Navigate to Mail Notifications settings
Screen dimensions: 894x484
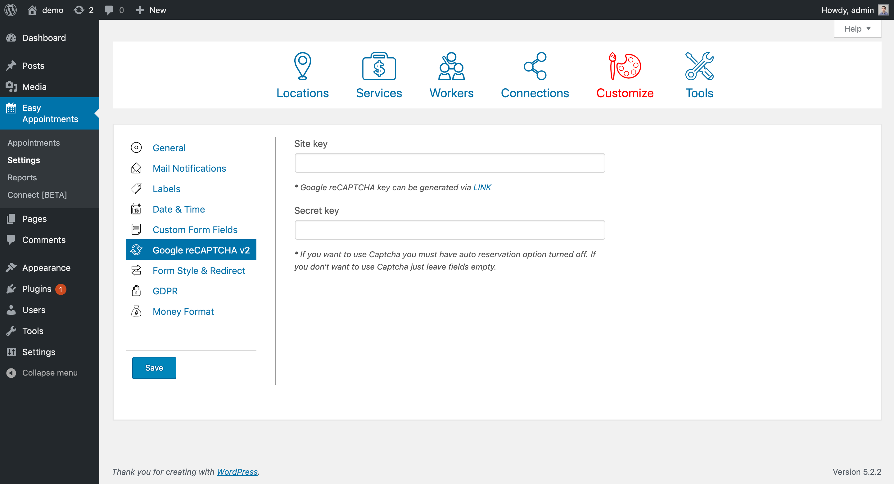(189, 168)
